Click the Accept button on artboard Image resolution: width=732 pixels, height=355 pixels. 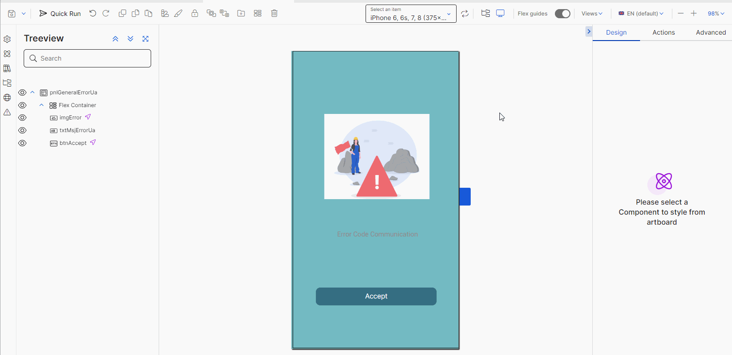pyautogui.click(x=376, y=296)
